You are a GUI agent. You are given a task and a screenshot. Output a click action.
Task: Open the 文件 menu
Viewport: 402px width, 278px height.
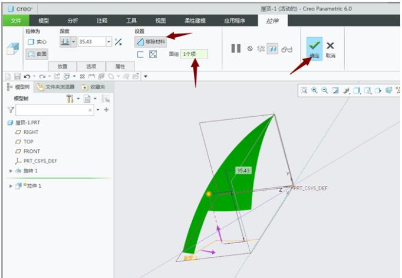(x=16, y=21)
